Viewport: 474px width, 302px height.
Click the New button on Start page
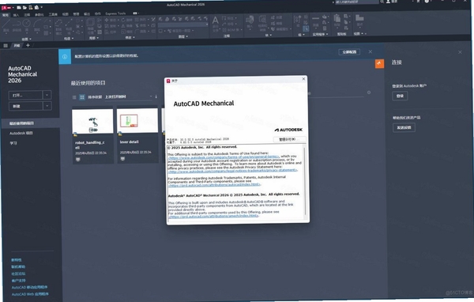[26, 106]
